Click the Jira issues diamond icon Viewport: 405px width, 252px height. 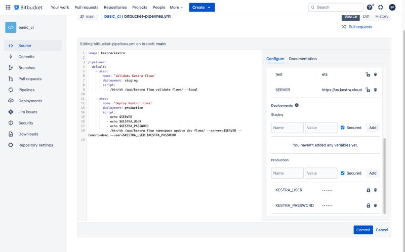tap(11, 112)
